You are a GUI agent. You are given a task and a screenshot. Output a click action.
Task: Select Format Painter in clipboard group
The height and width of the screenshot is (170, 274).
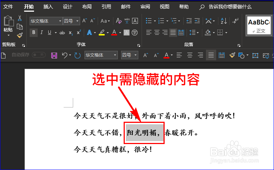(x=20, y=35)
